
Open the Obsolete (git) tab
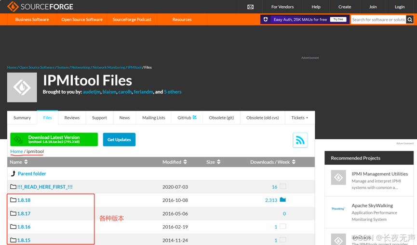click(221, 118)
